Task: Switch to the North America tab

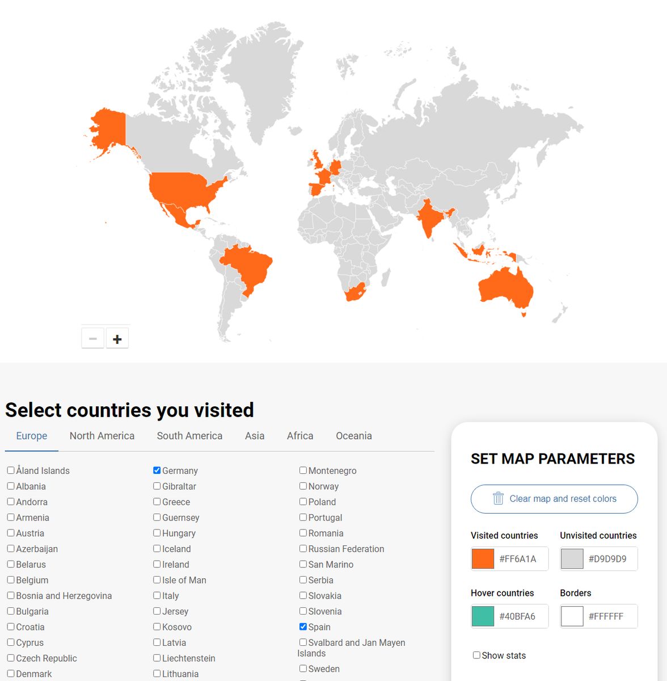Action: click(x=102, y=435)
